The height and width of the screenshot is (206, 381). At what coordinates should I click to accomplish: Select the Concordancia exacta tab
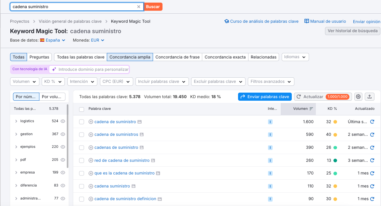[x=225, y=57]
